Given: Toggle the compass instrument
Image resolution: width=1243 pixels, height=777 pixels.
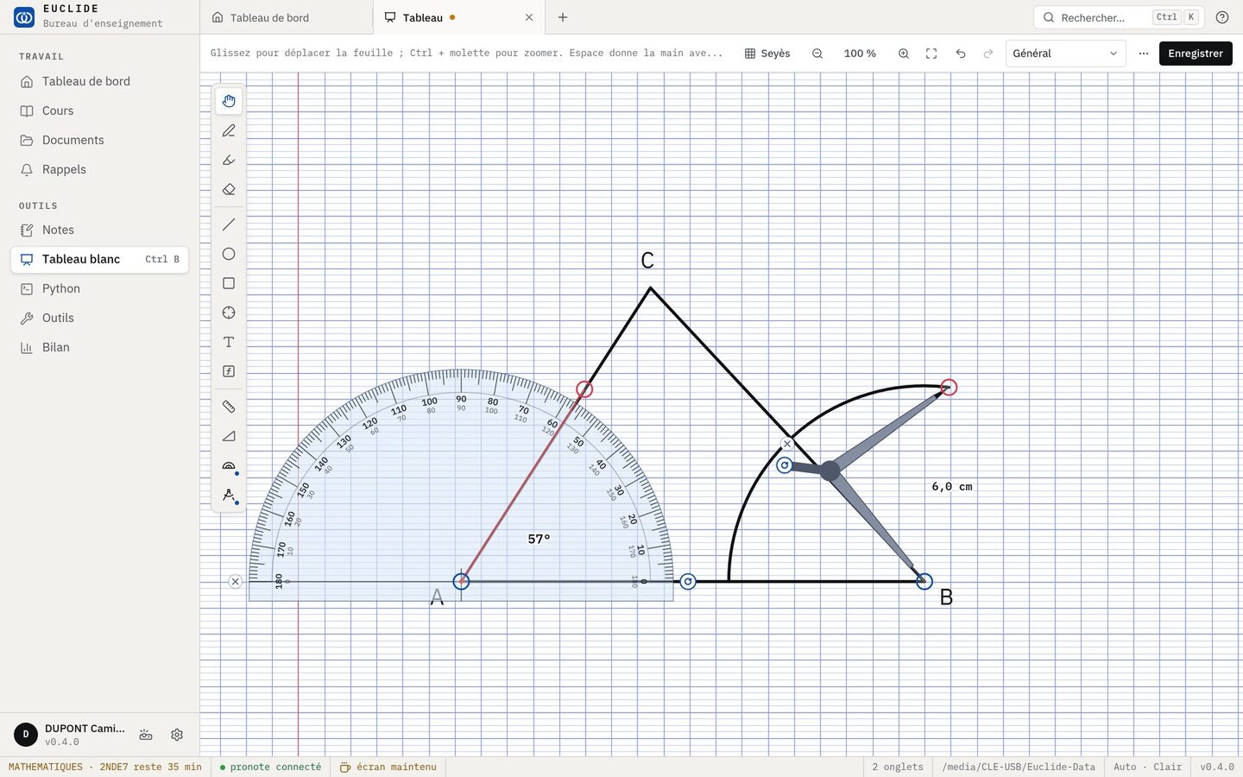Looking at the screenshot, I should [229, 495].
